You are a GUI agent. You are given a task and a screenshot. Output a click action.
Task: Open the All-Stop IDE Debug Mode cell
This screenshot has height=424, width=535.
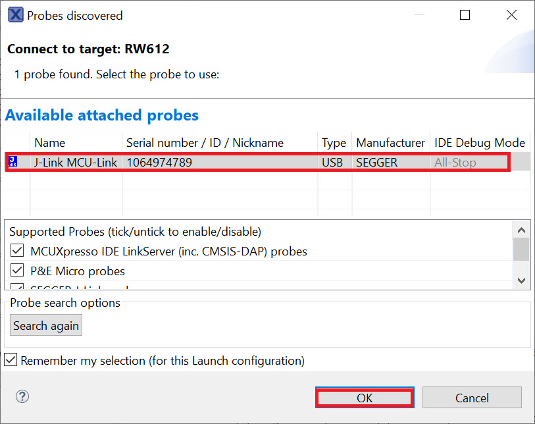[455, 162]
